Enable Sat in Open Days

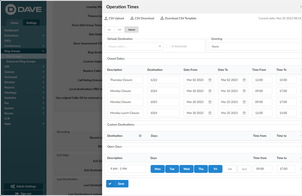click(230, 169)
